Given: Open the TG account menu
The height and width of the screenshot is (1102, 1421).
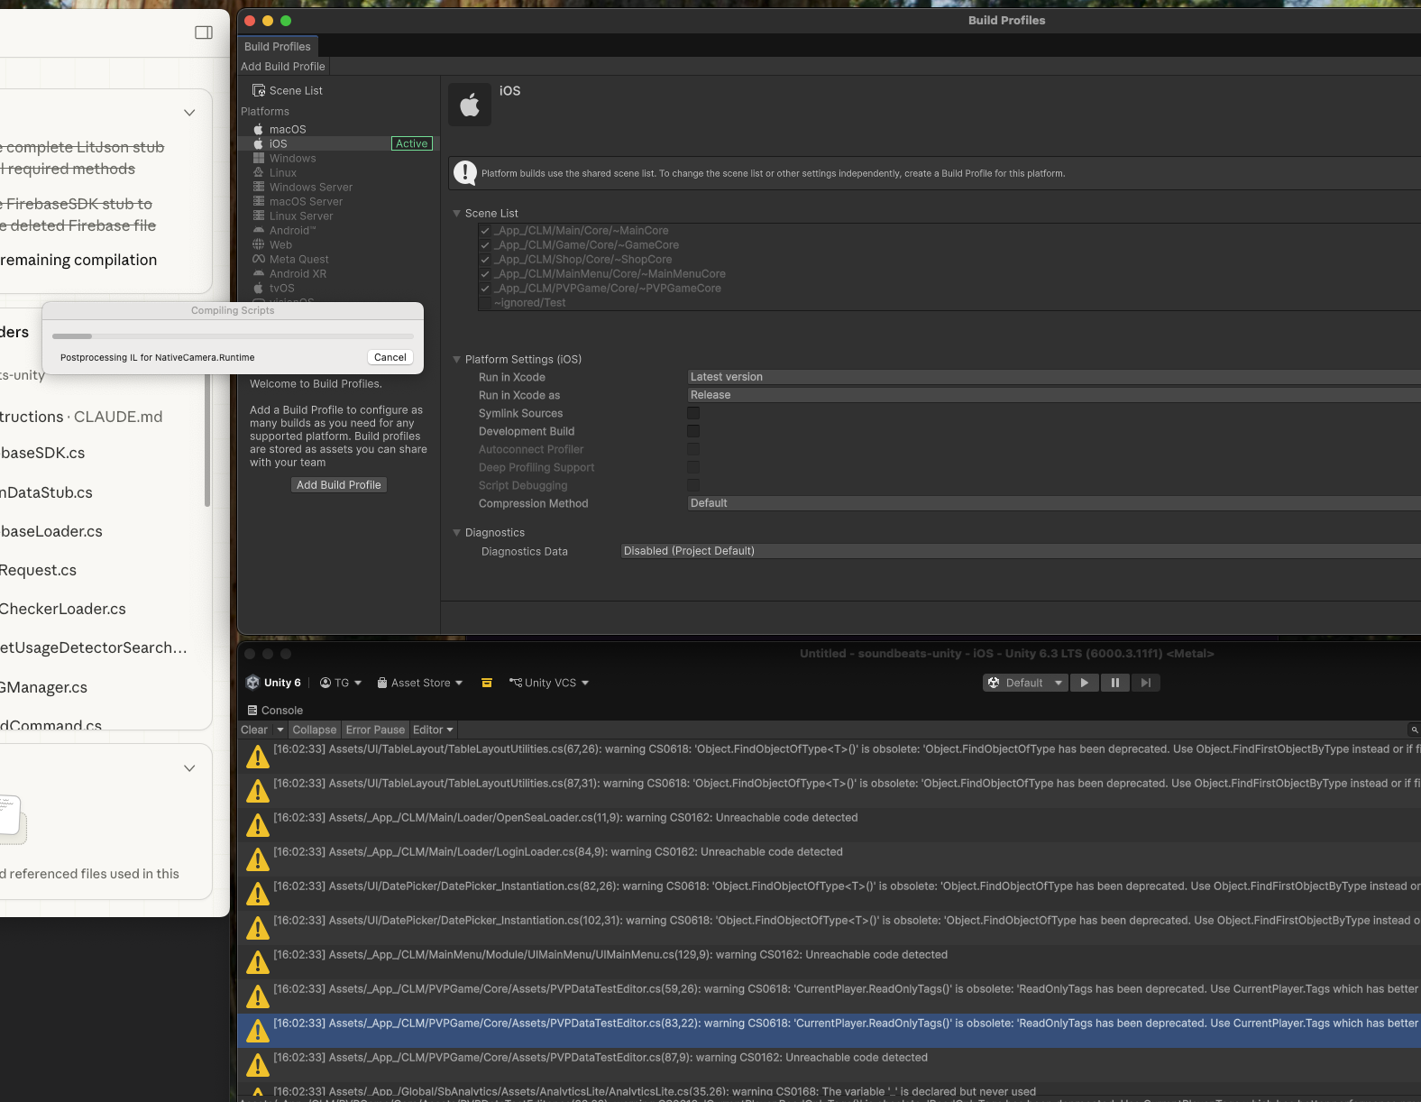Looking at the screenshot, I should click(x=341, y=683).
